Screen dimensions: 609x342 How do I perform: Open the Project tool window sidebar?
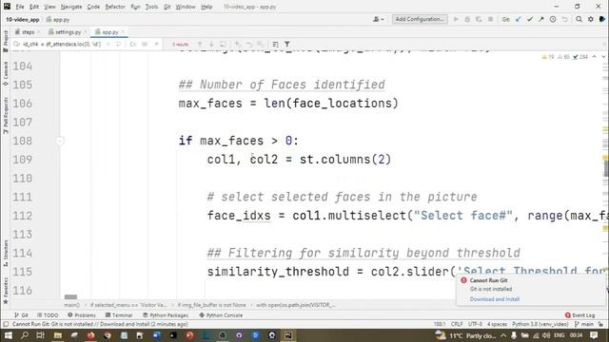pyautogui.click(x=6, y=41)
